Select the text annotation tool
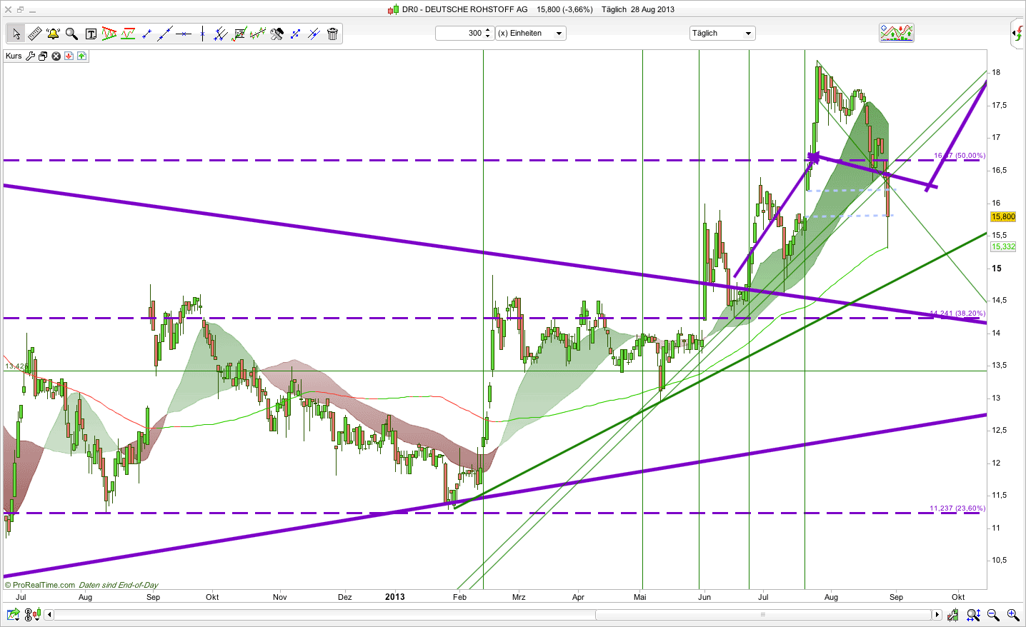Screen dimensions: 1026x627 click(91, 34)
